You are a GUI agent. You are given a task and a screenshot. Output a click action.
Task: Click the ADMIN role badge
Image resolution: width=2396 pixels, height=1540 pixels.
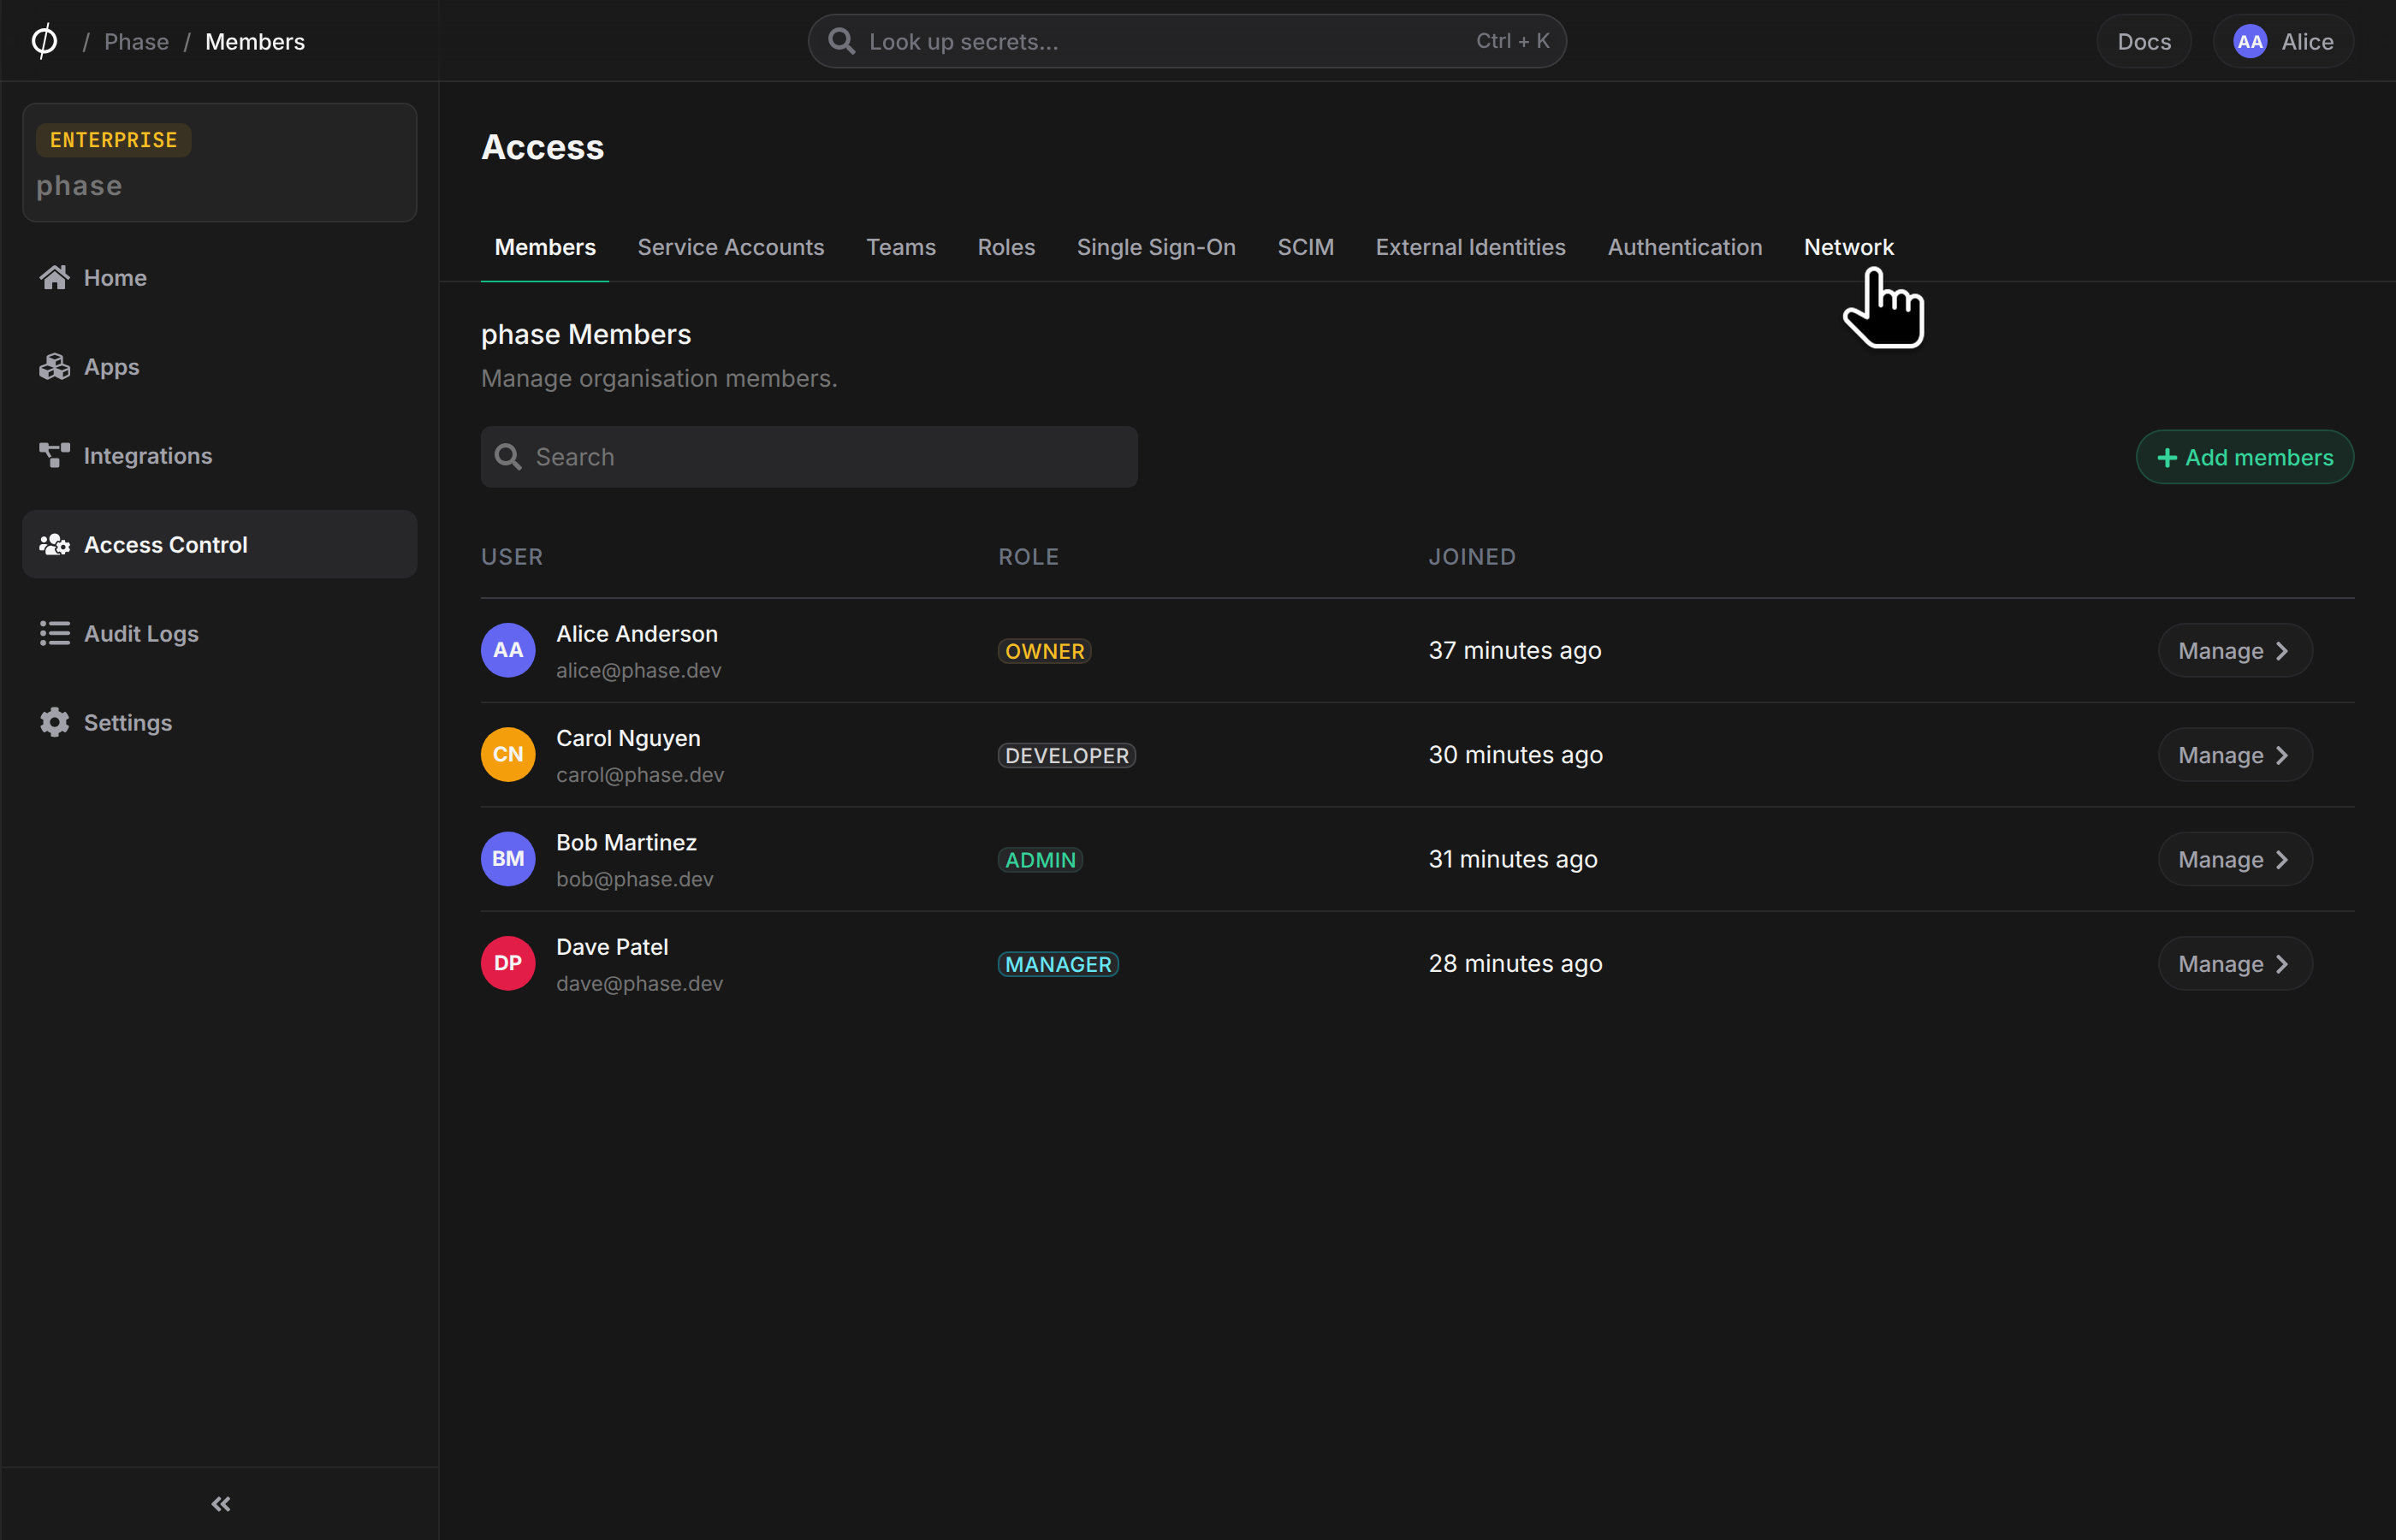(x=1040, y=860)
